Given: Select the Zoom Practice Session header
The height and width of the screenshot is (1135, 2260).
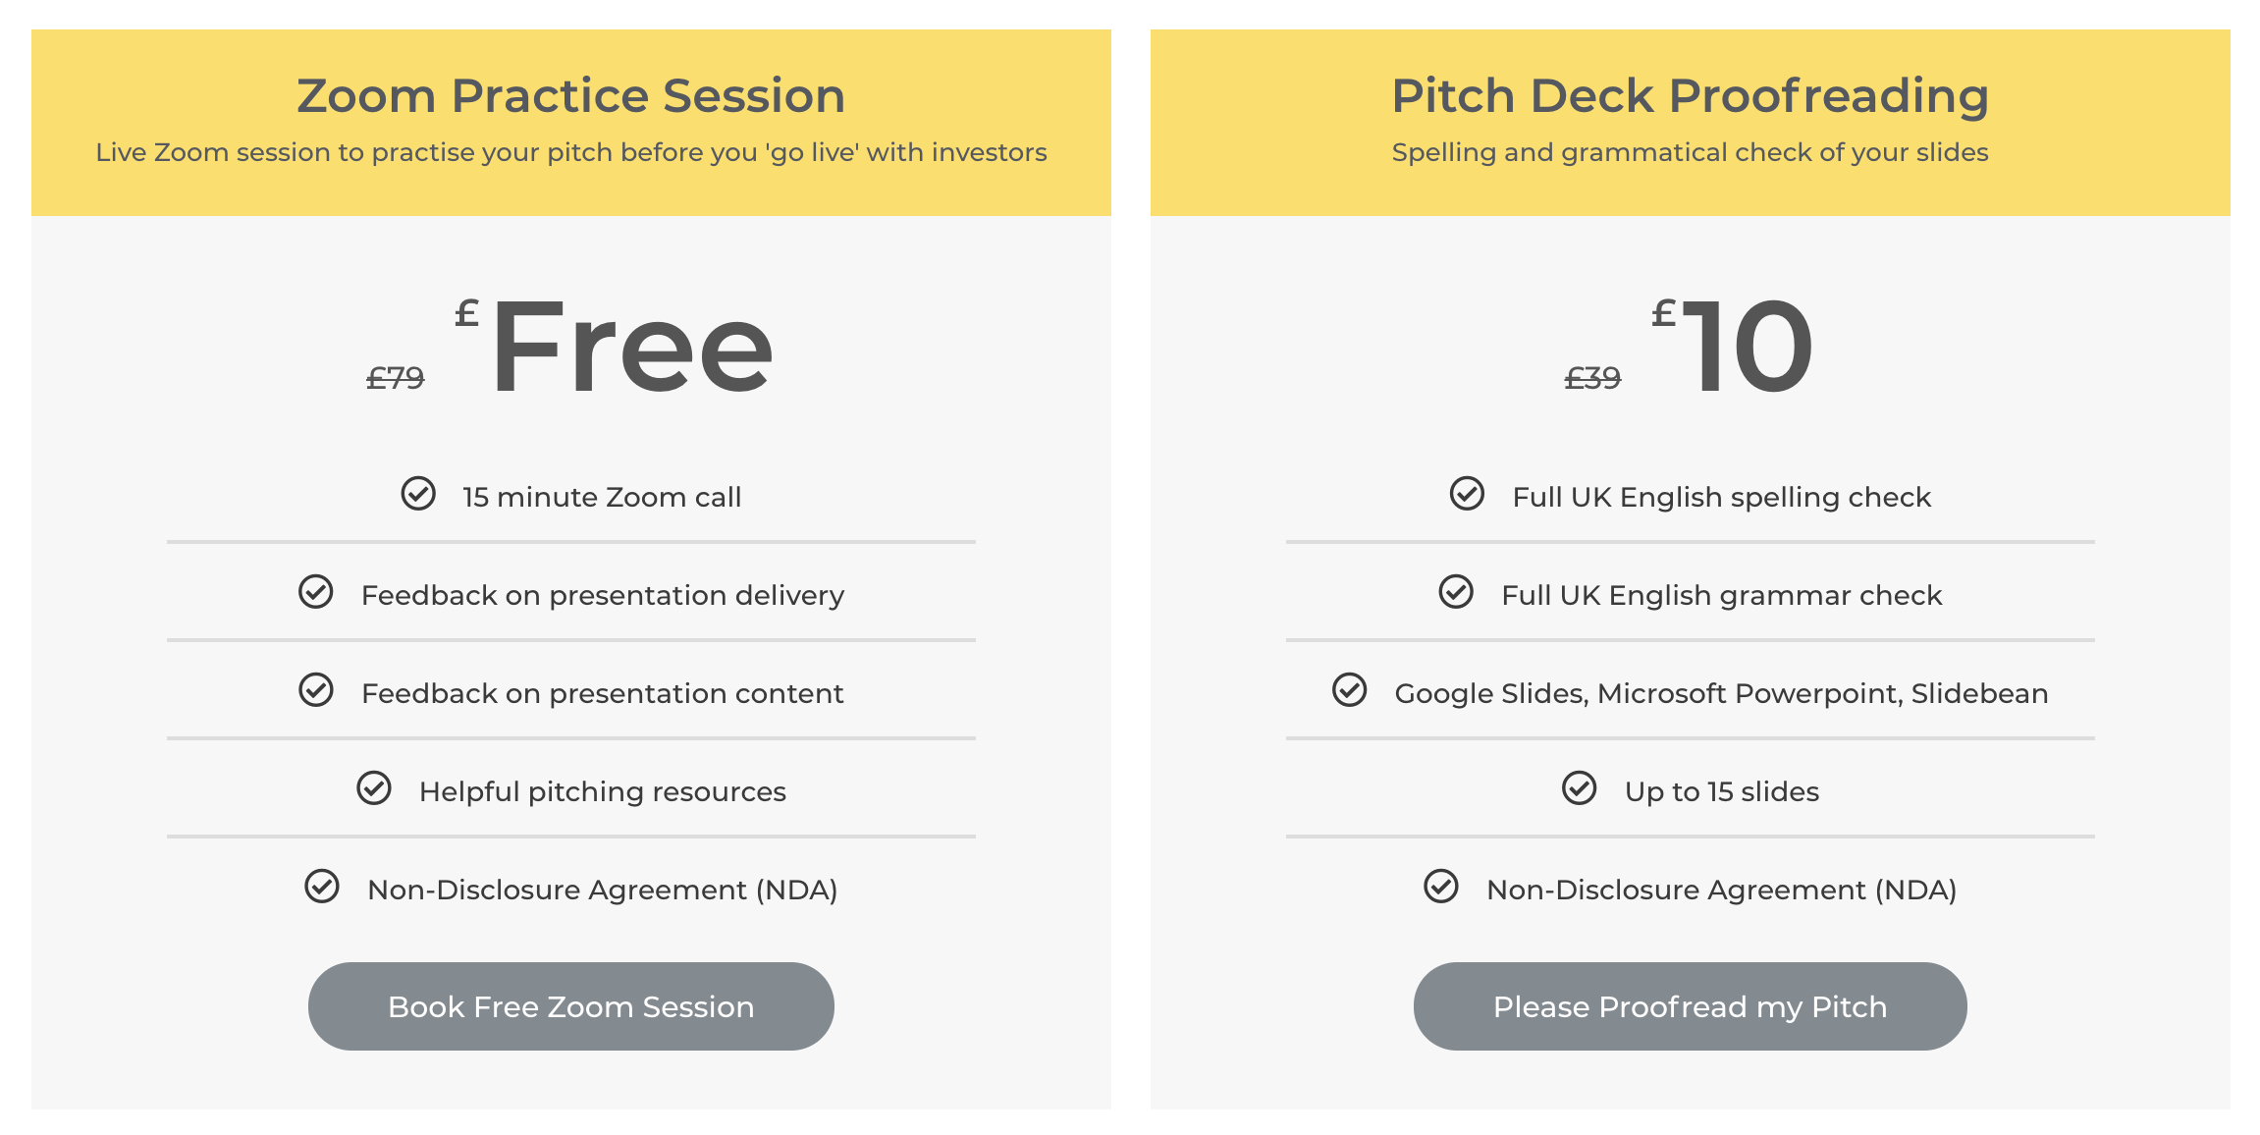Looking at the screenshot, I should pos(570,94).
